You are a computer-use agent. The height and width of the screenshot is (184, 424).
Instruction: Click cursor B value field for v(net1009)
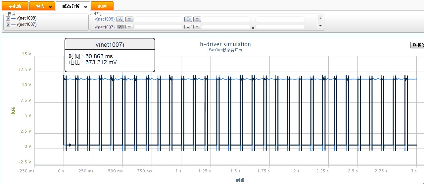tap(226, 19)
